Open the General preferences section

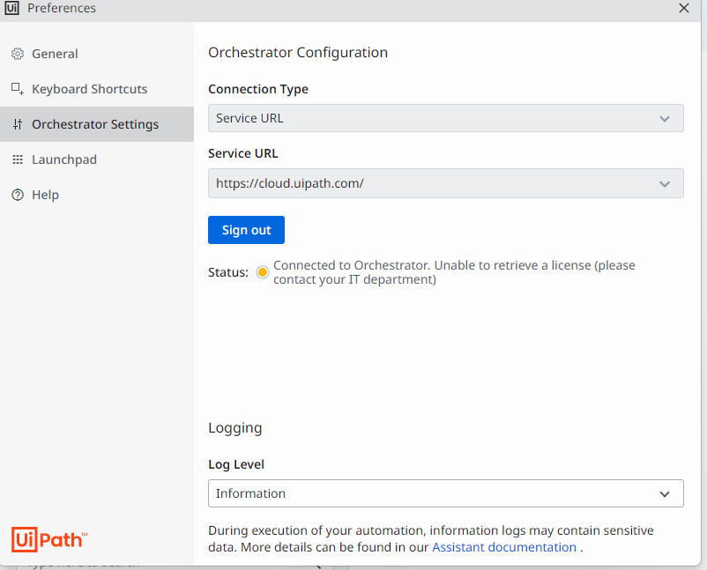(x=97, y=54)
